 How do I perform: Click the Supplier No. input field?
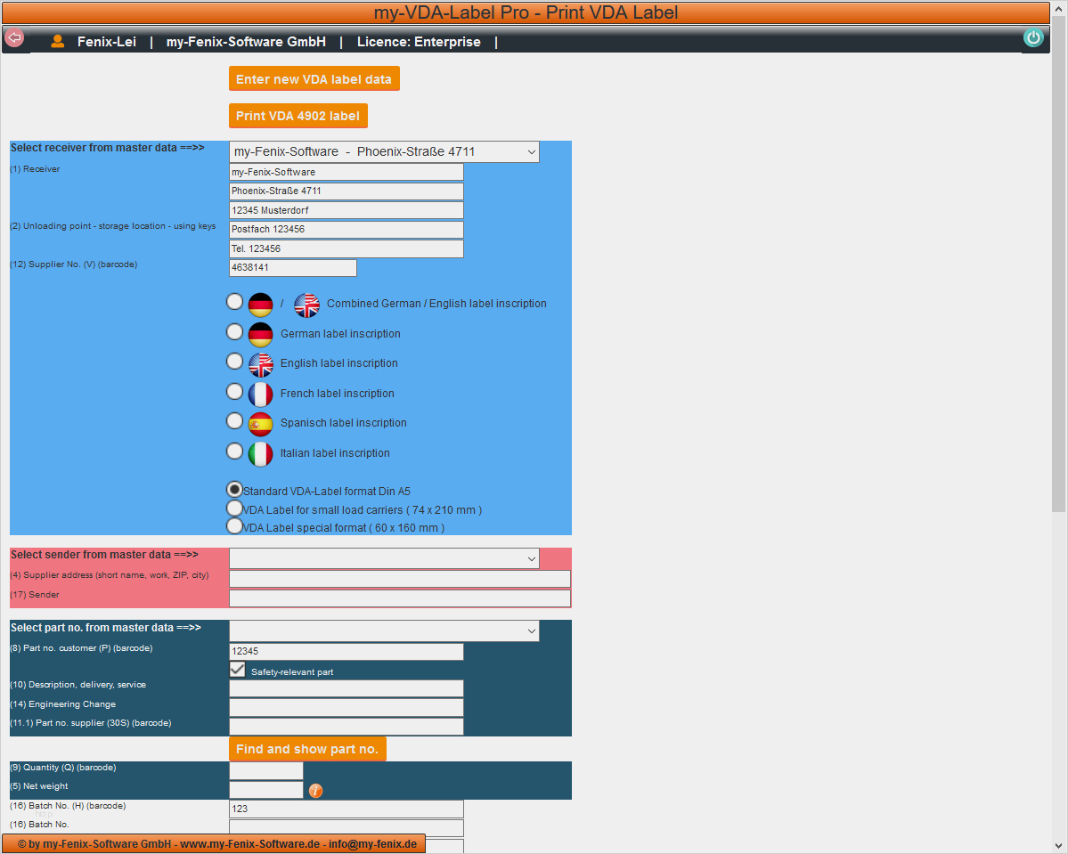[293, 268]
